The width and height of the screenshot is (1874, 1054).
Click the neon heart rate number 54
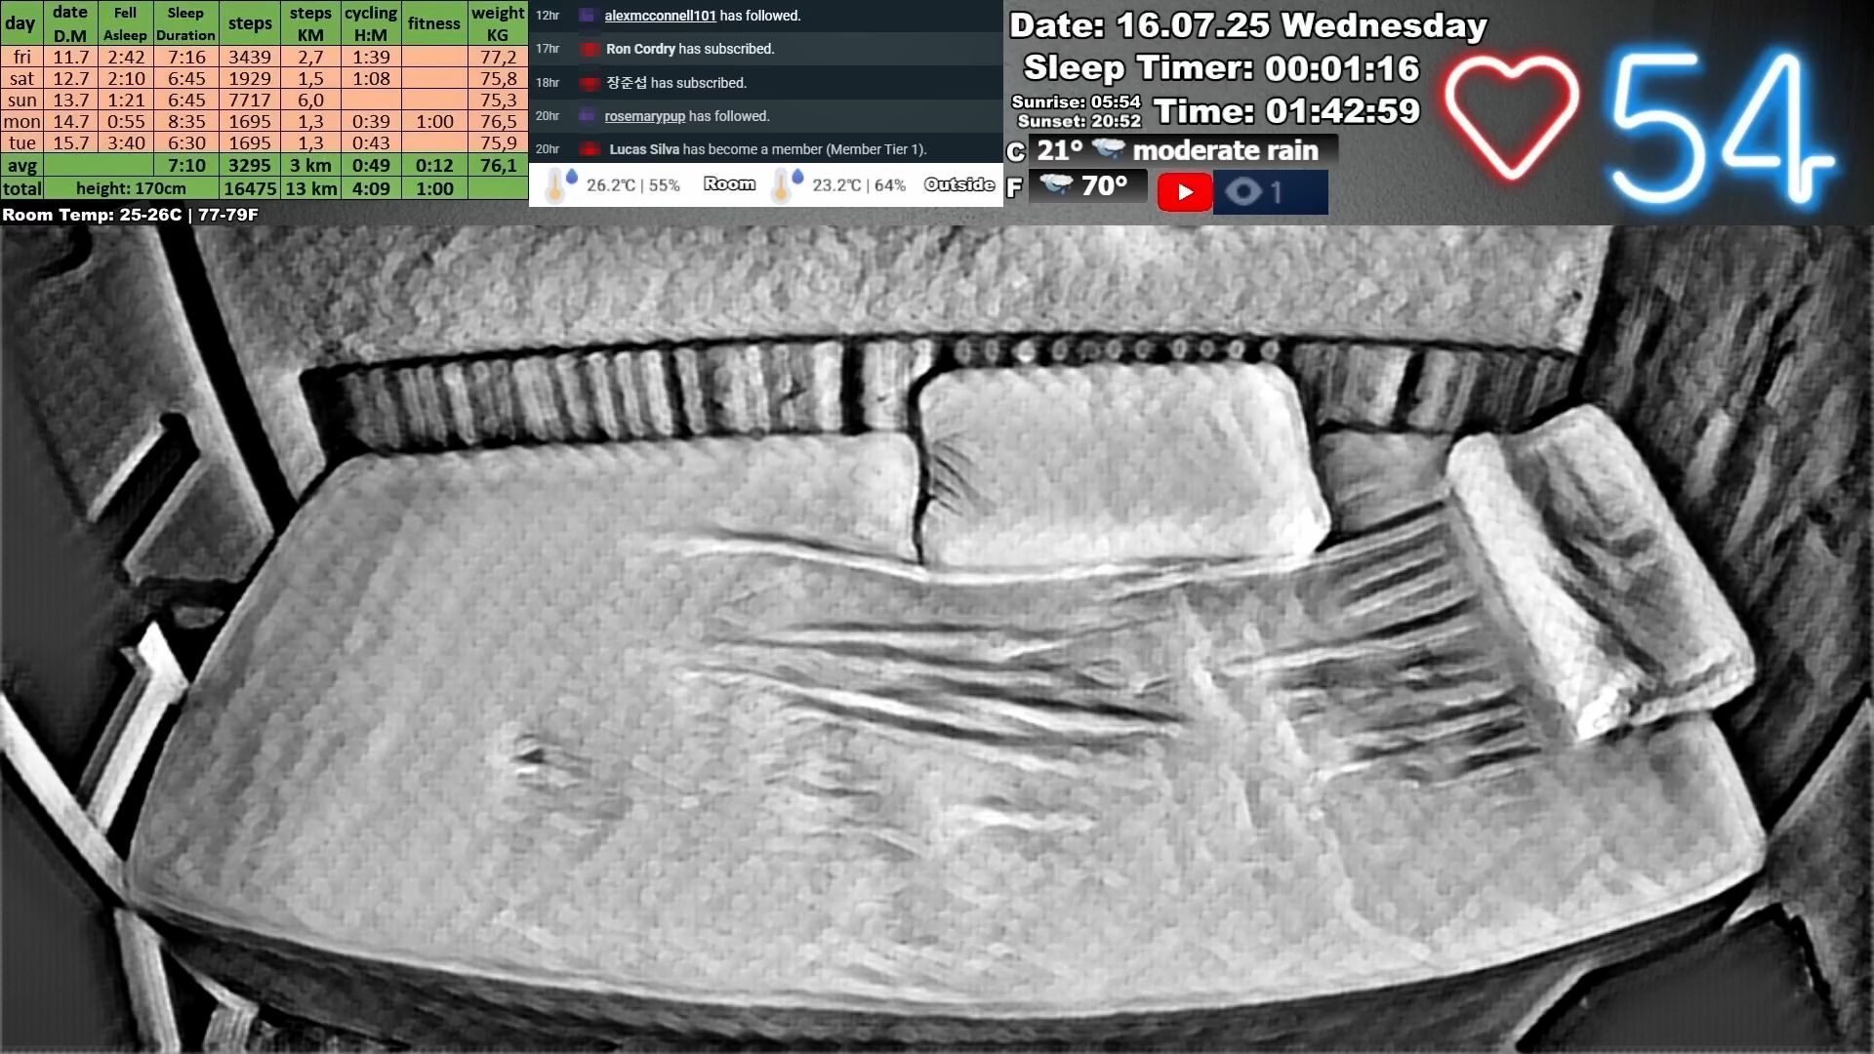tap(1723, 127)
